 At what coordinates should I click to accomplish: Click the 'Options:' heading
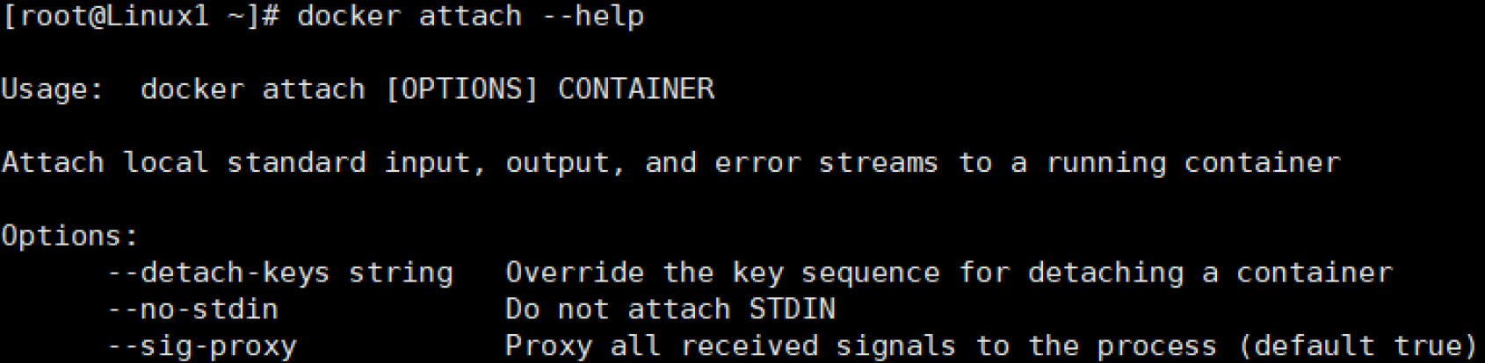point(70,237)
